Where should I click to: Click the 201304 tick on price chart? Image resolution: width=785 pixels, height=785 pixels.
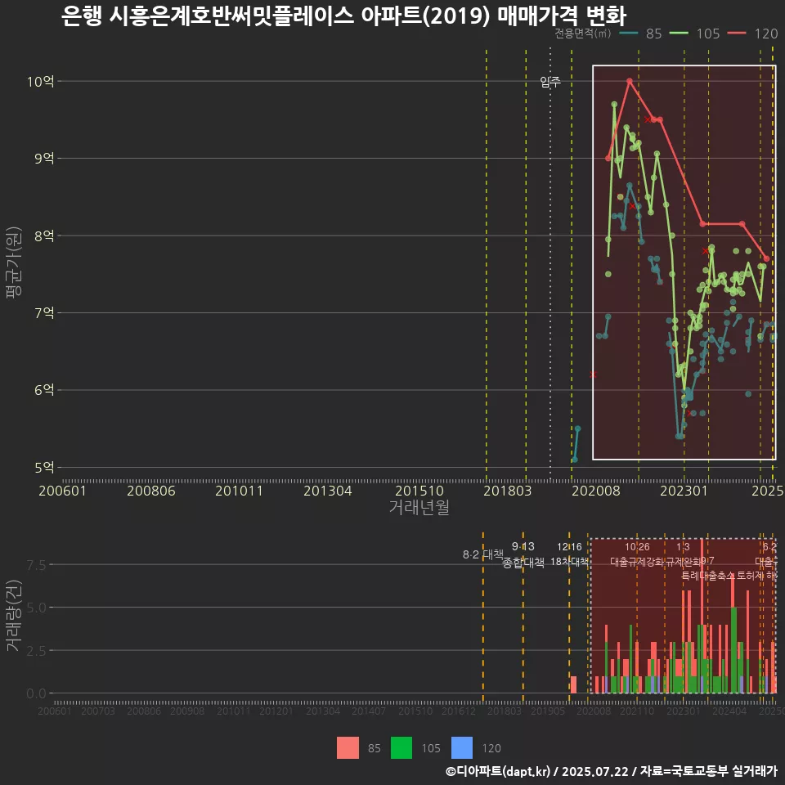pos(328,491)
